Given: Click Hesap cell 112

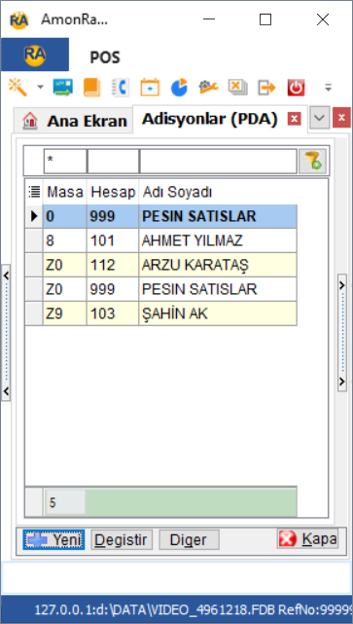Looking at the screenshot, I should [113, 265].
